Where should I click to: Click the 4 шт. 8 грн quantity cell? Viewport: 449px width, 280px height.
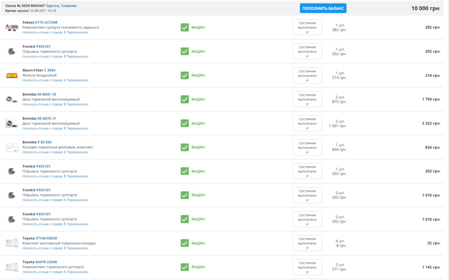click(340, 243)
